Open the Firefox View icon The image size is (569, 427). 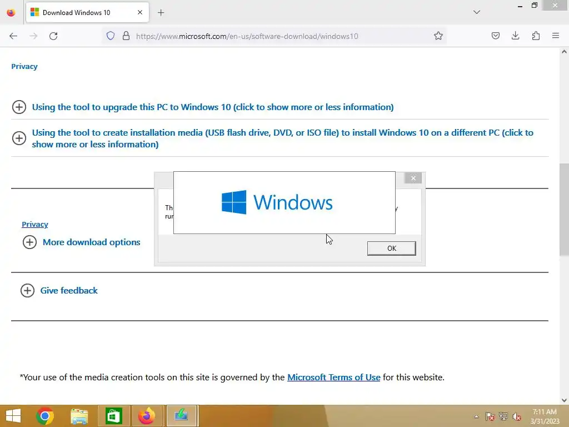[x=11, y=13]
